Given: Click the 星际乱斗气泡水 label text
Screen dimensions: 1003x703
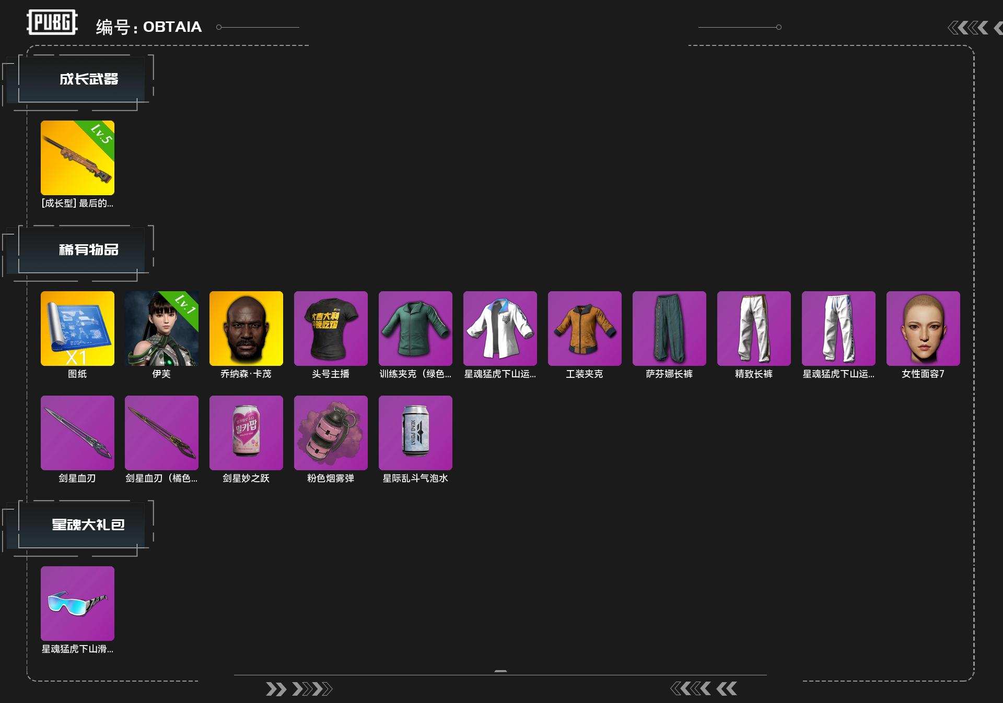Looking at the screenshot, I should point(415,478).
